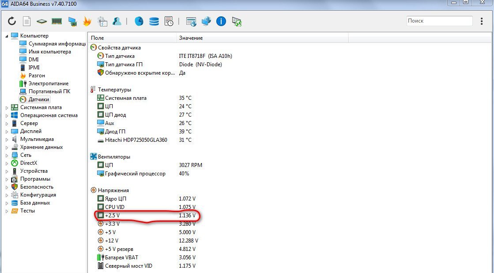
Task: Select Устройства in the tree
Action: coord(29,171)
